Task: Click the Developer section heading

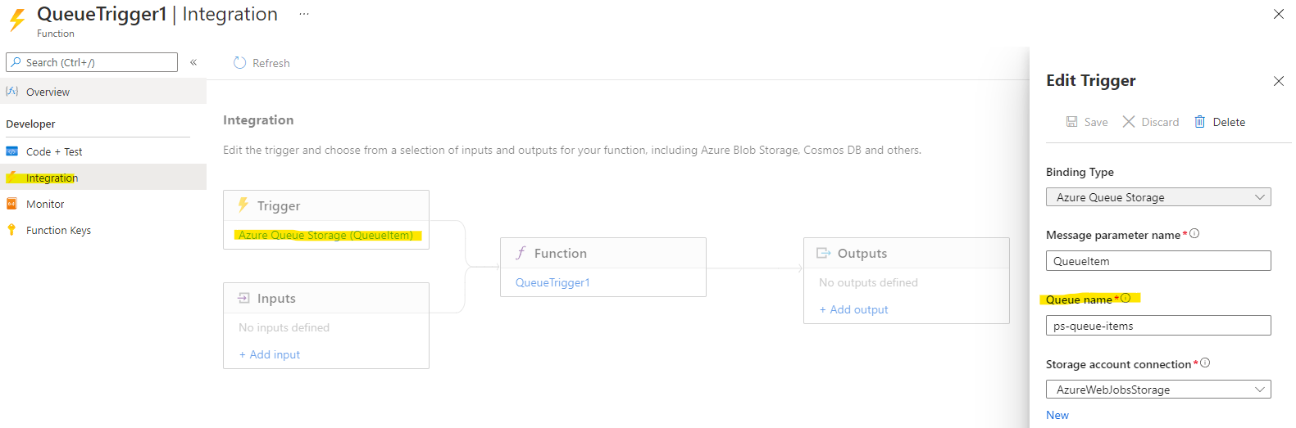Action: click(x=30, y=124)
